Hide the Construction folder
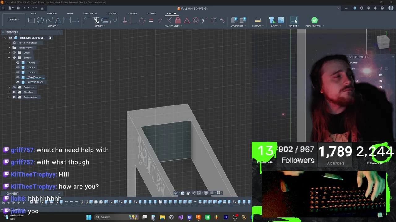Image resolution: width=396 pixels, height=222 pixels. 14,97
